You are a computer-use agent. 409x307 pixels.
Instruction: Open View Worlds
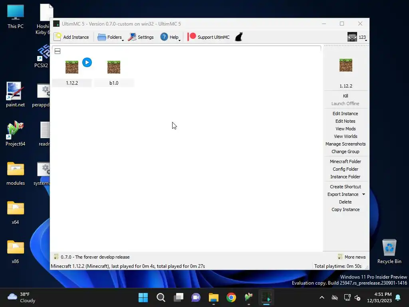(345, 136)
